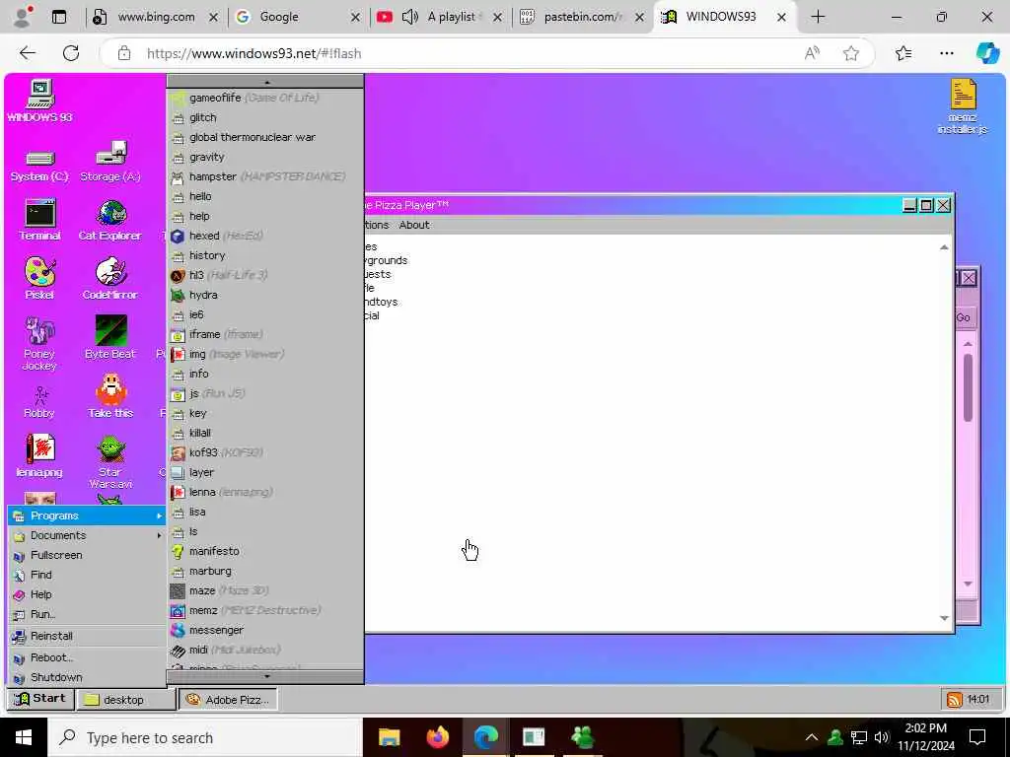Launch the Terminal desktop icon
Image resolution: width=1010 pixels, height=757 pixels.
[x=39, y=220]
